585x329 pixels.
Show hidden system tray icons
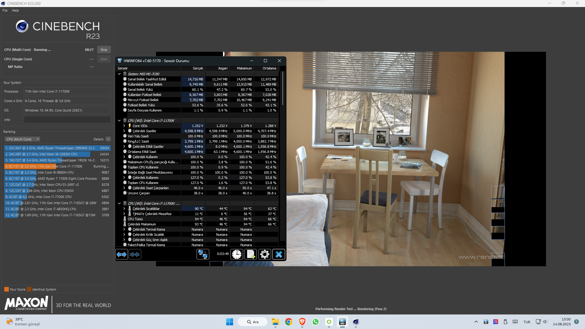pyautogui.click(x=476, y=322)
